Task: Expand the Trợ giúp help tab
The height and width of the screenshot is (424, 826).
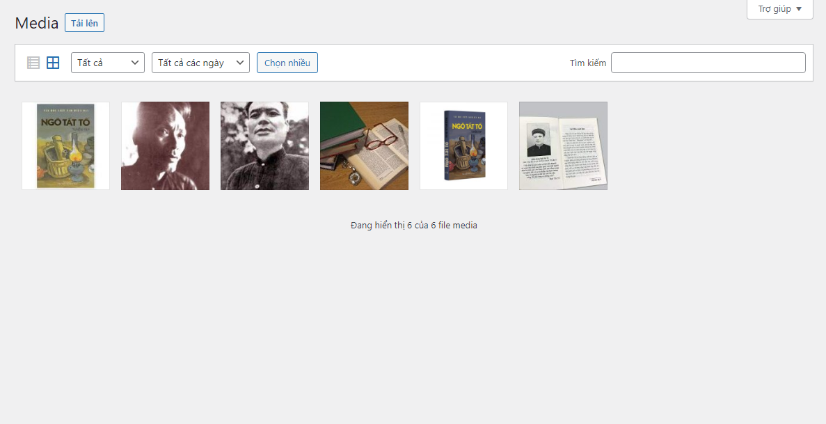Action: pyautogui.click(x=779, y=9)
